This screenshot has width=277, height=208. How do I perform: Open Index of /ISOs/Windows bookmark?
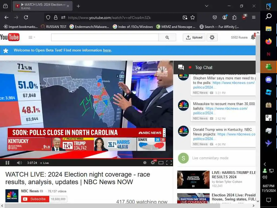click(x=133, y=27)
